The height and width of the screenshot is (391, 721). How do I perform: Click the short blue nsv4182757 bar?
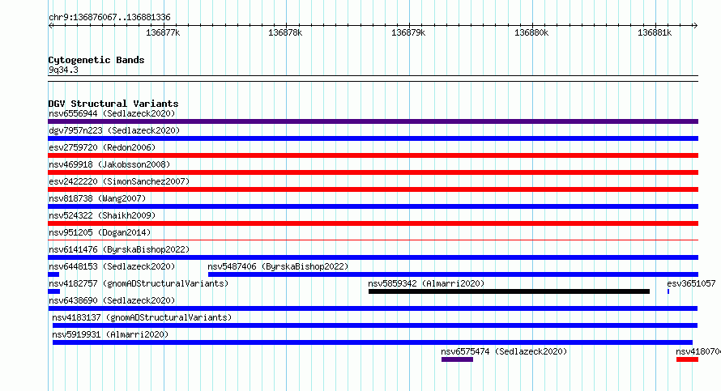click(53, 291)
